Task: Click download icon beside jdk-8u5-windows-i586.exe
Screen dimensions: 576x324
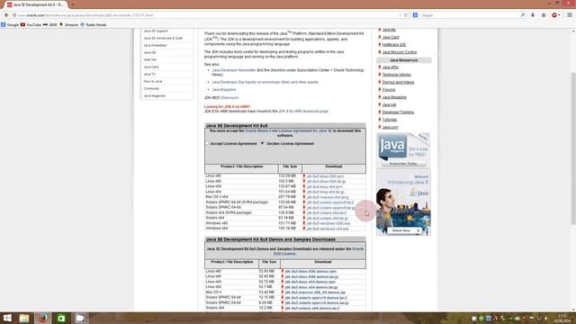Action: (x=304, y=223)
